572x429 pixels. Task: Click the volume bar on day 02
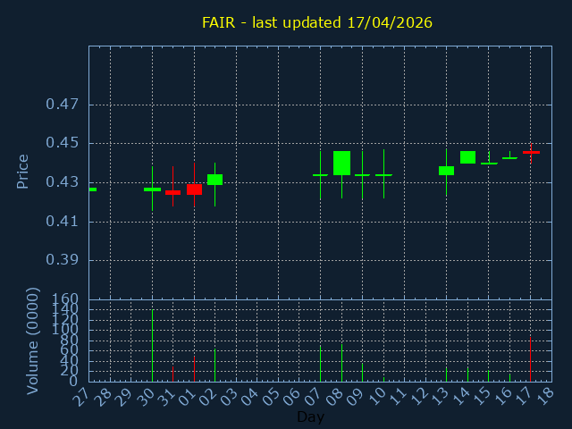coord(214,365)
